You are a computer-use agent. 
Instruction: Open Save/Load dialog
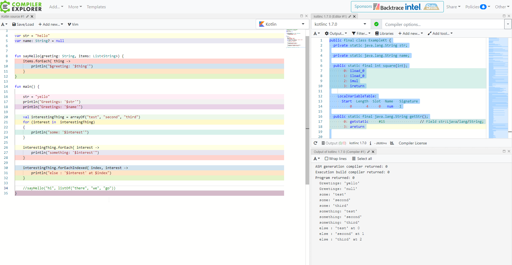tap(23, 24)
